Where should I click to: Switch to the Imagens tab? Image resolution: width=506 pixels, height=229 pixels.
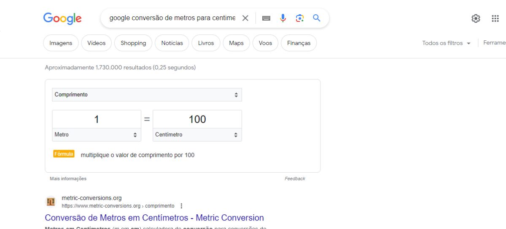click(61, 43)
